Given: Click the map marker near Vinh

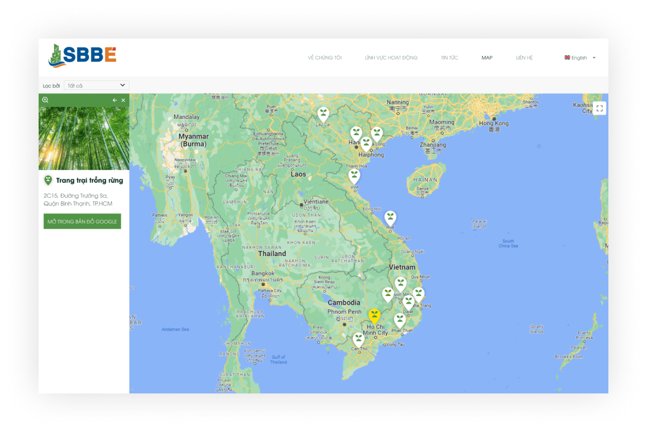Looking at the screenshot, I should (x=354, y=175).
